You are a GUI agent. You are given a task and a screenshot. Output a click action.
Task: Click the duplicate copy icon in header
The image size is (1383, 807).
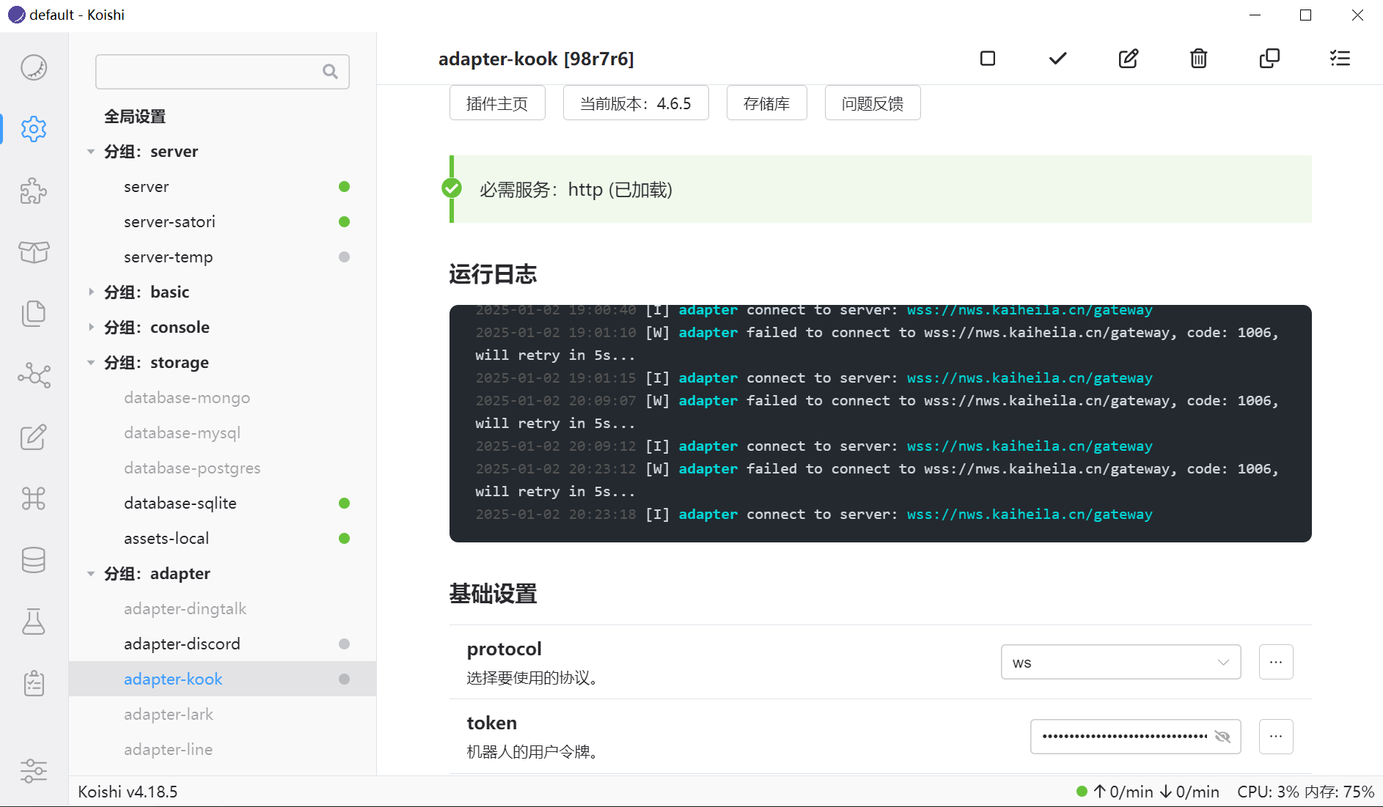click(1269, 59)
